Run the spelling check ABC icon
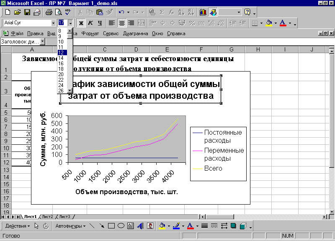Viewport: 335px width, 241px height. point(68,12)
